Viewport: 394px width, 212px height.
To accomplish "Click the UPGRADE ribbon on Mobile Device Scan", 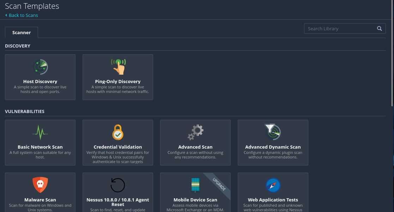I will click(219, 185).
